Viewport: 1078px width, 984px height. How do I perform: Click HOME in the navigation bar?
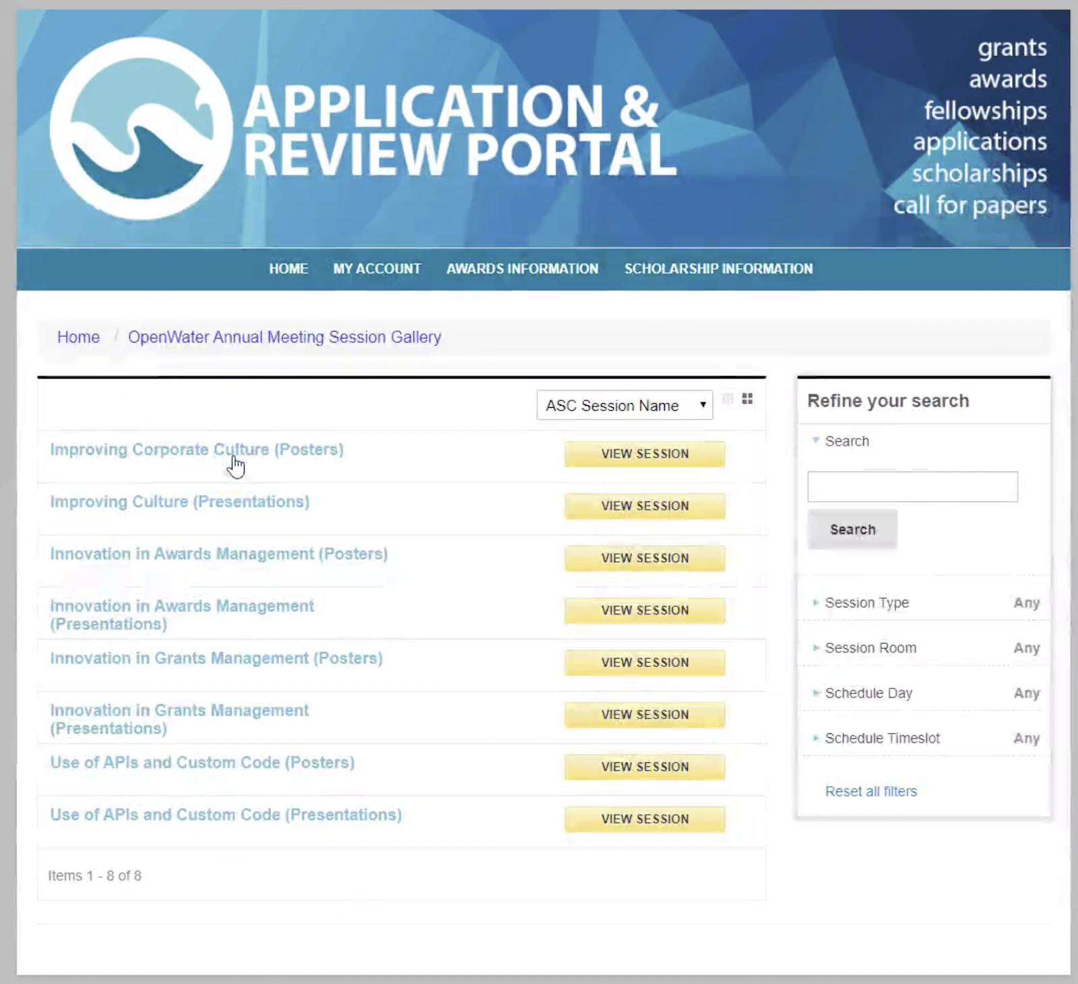click(288, 269)
